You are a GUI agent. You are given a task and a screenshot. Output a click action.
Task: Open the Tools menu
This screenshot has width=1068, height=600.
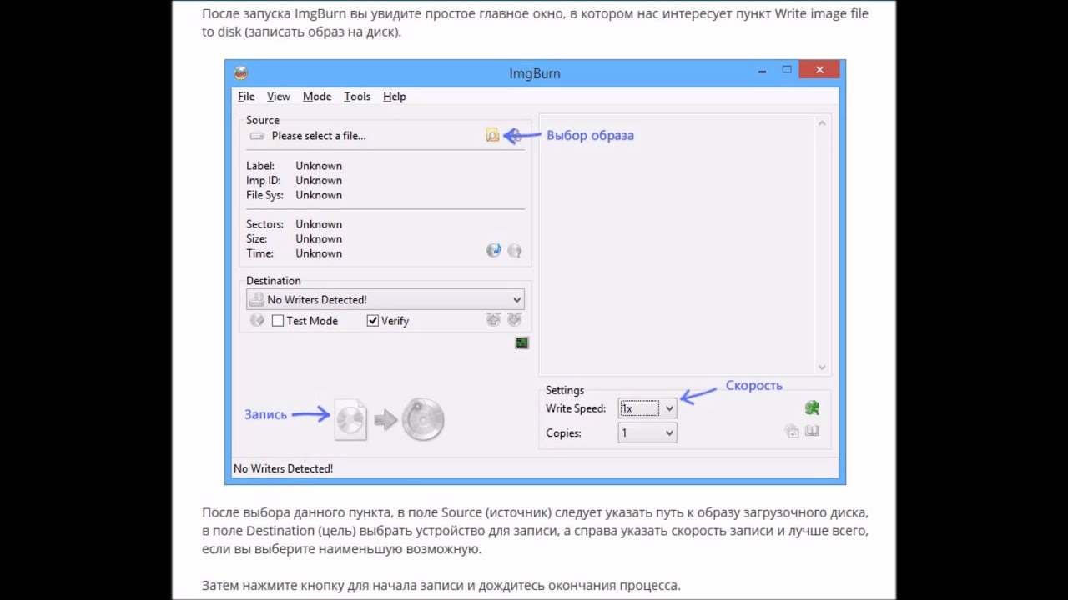[357, 97]
